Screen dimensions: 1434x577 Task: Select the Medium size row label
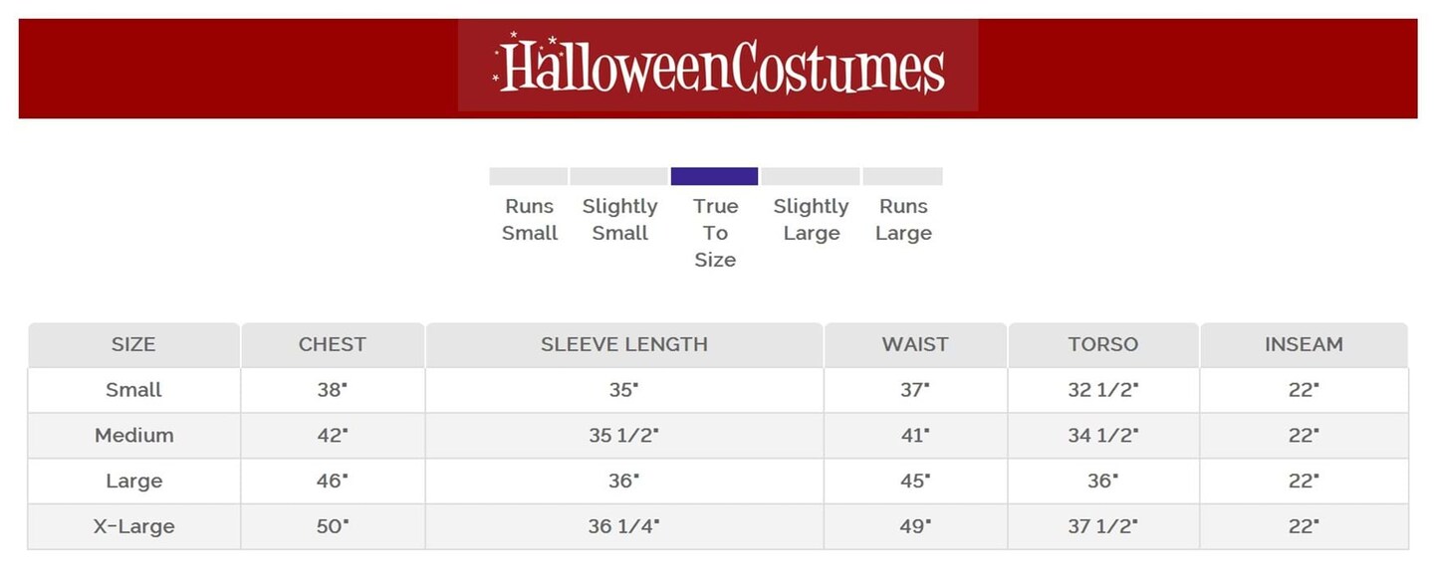[x=133, y=436]
